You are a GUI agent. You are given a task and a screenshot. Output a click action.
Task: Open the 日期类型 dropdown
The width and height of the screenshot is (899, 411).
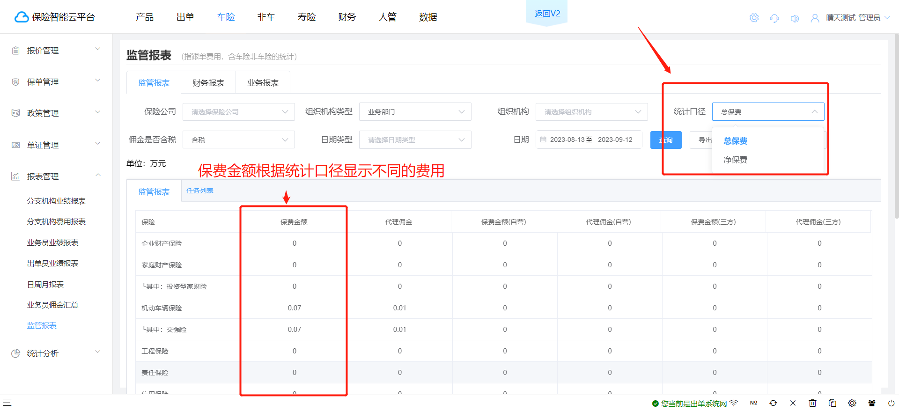(415, 139)
